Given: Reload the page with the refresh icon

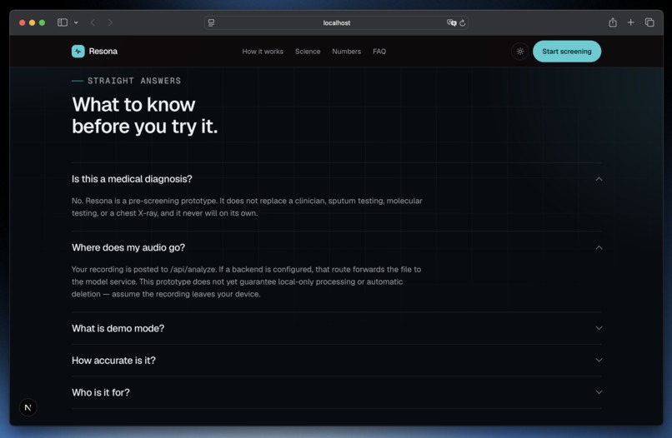Looking at the screenshot, I should (463, 22).
